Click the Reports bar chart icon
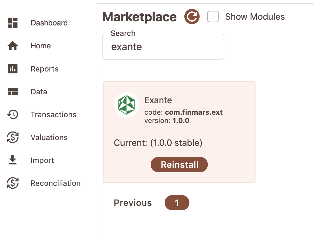This screenshot has height=237, width=314. [13, 69]
